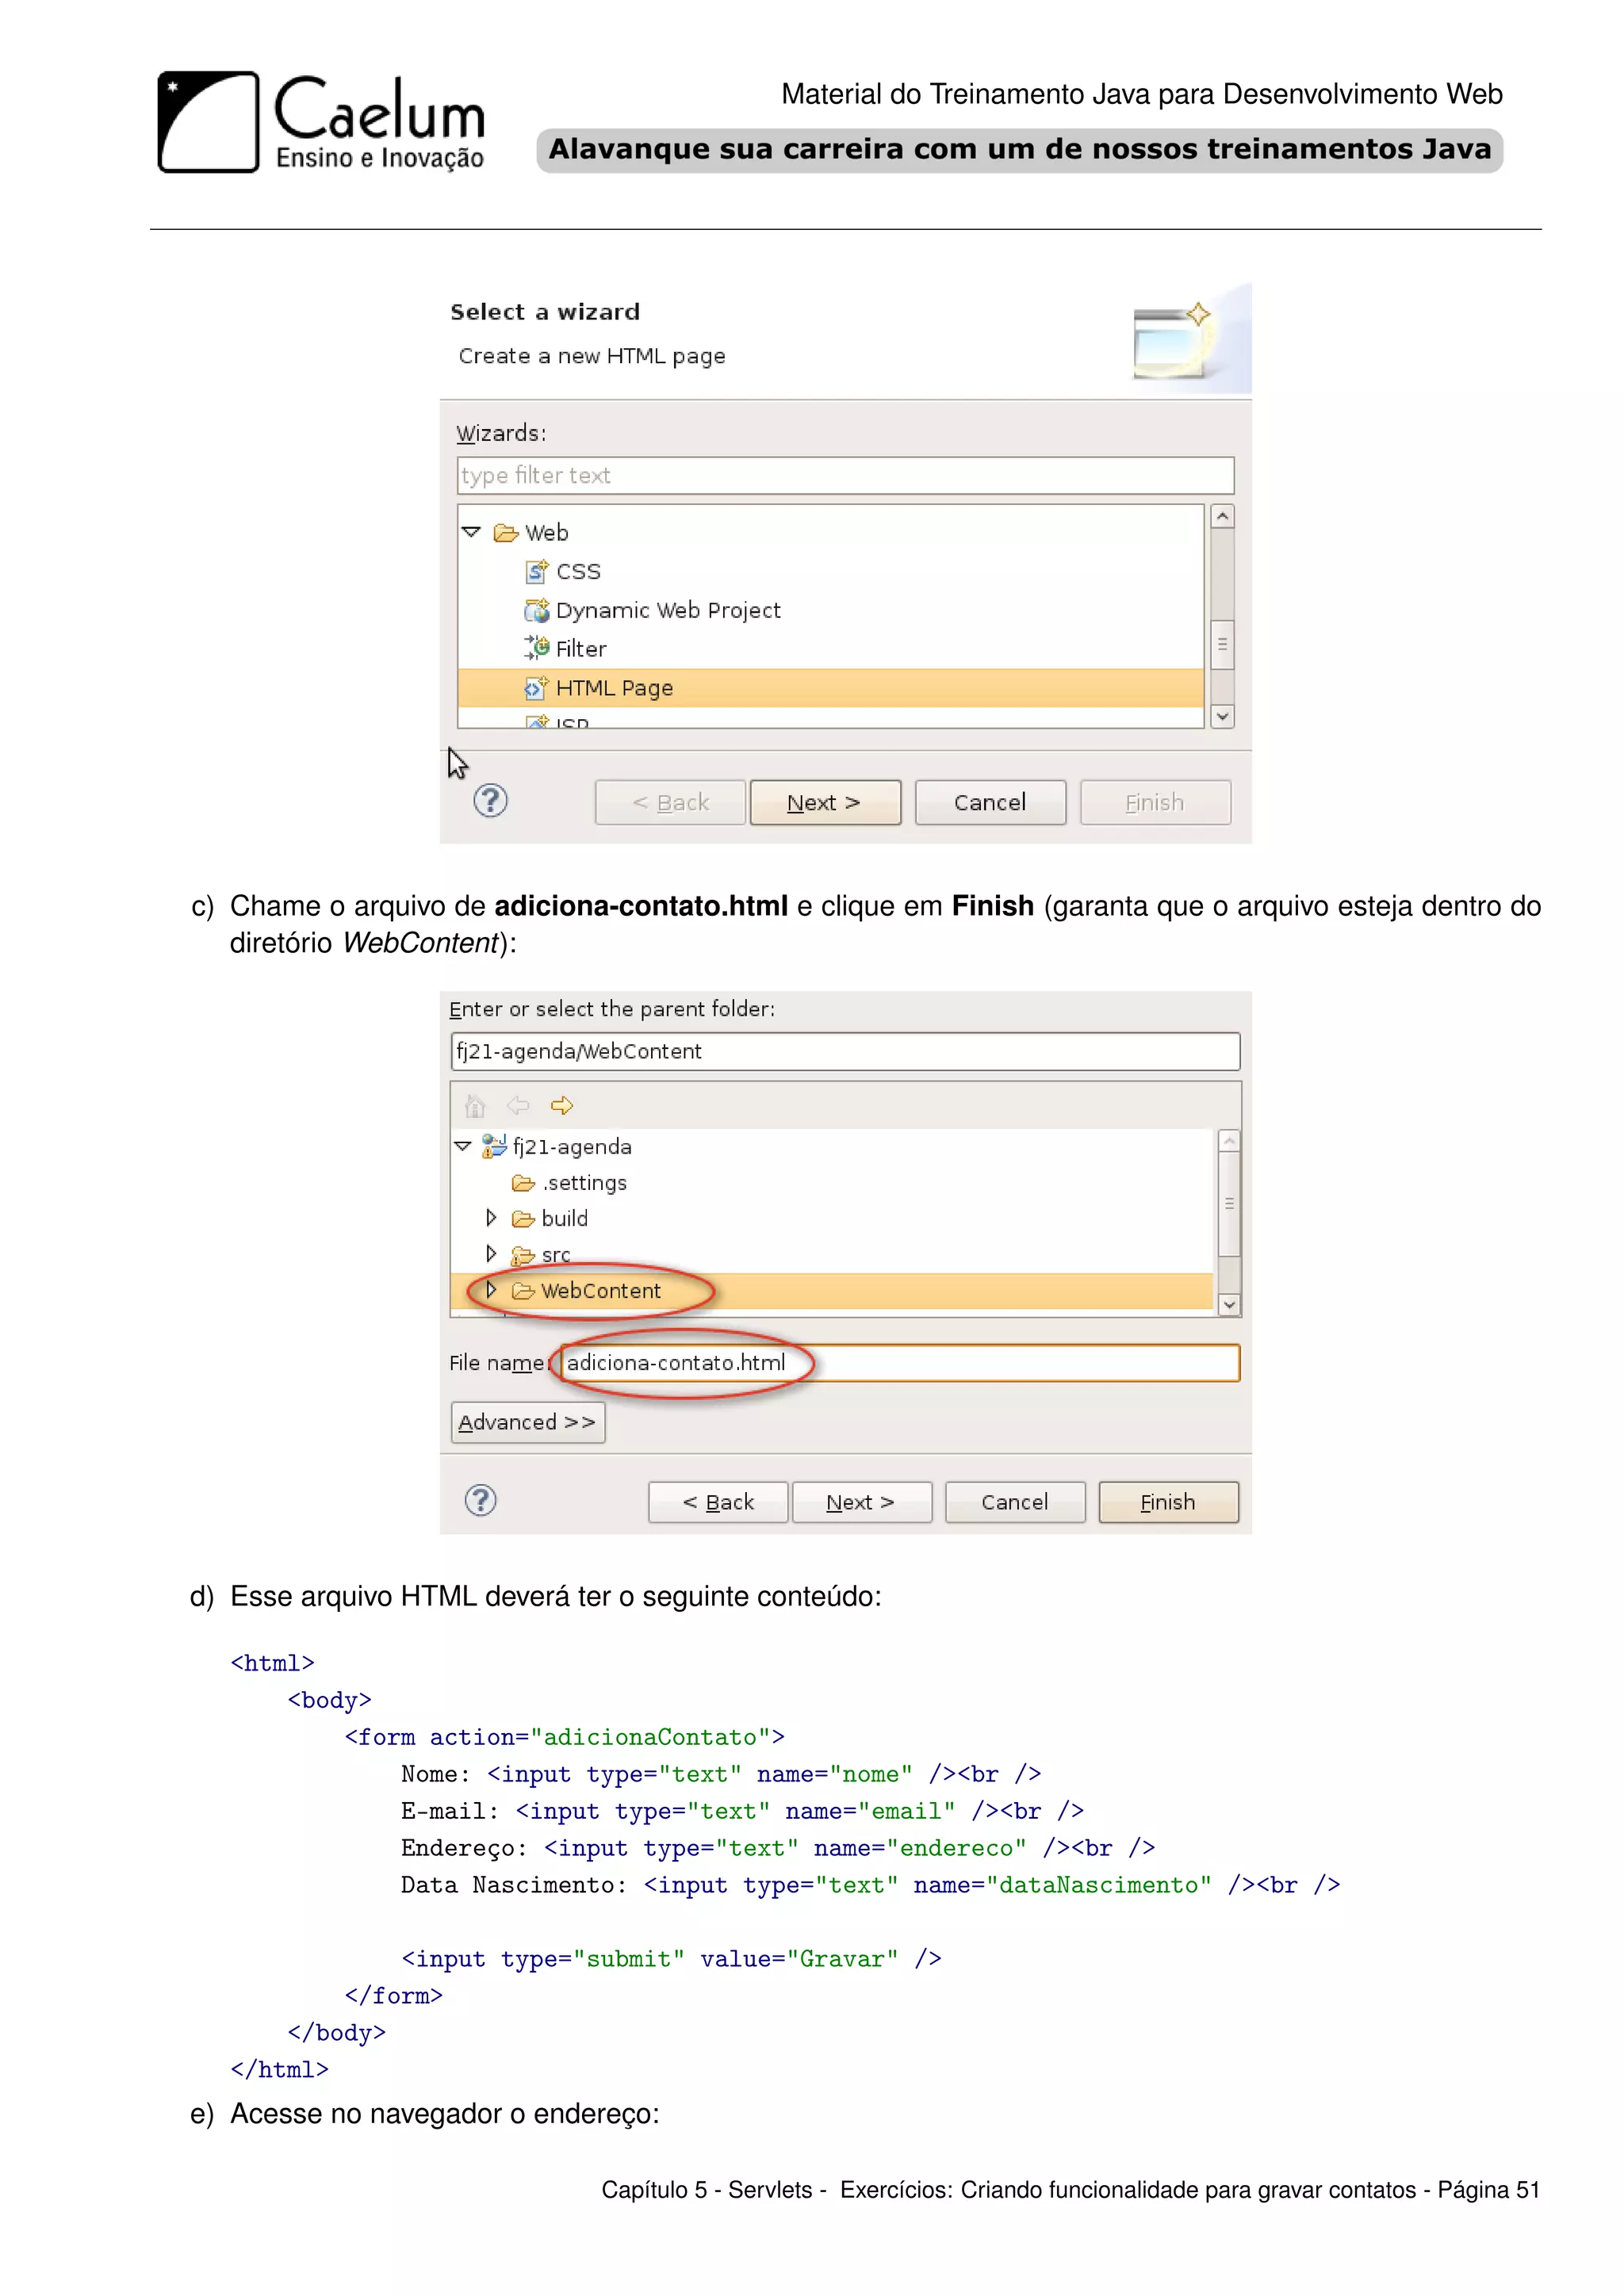Click the 'type filter text' field

click(846, 475)
